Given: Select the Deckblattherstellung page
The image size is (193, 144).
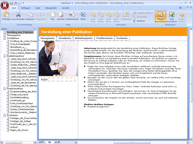Looking at the screenshot, I should click(x=19, y=97).
